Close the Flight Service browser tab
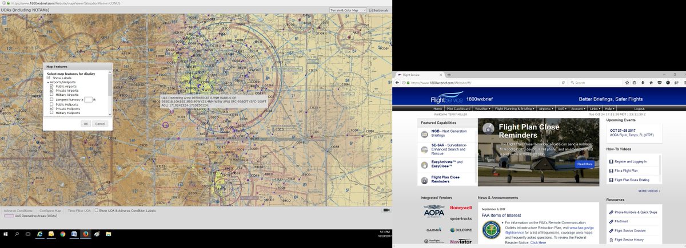686x248 pixels. [441, 75]
